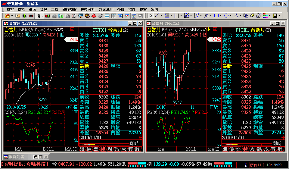The height and width of the screenshot is (169, 289).
Task: Click the RSI indicator toolbar icon
Action: [18, 16]
